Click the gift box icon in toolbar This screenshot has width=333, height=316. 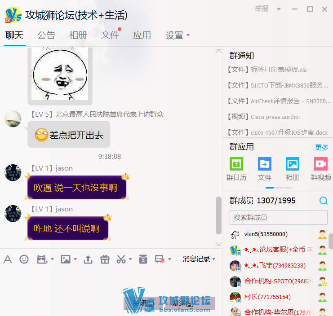pos(105,259)
